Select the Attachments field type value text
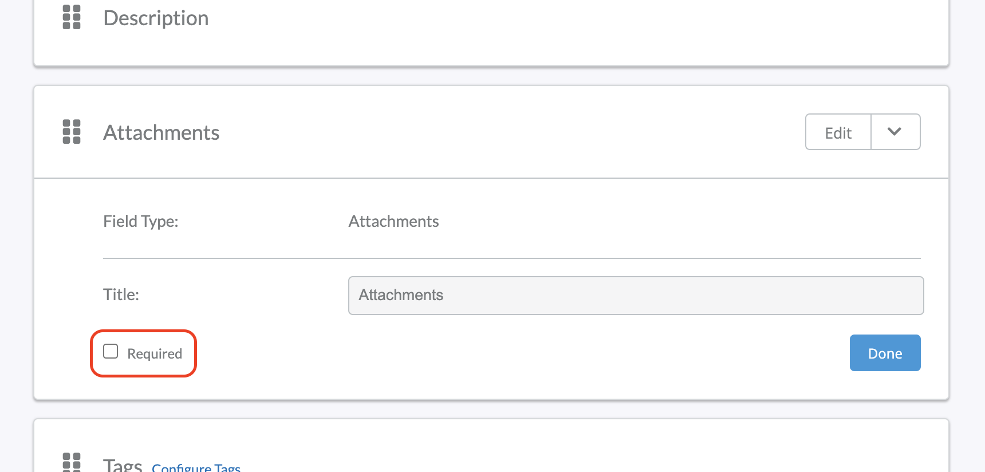The image size is (985, 472). point(394,221)
